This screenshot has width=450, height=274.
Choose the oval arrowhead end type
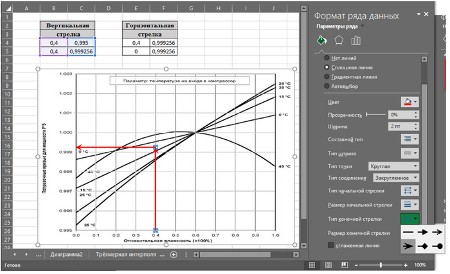pyautogui.click(x=437, y=246)
